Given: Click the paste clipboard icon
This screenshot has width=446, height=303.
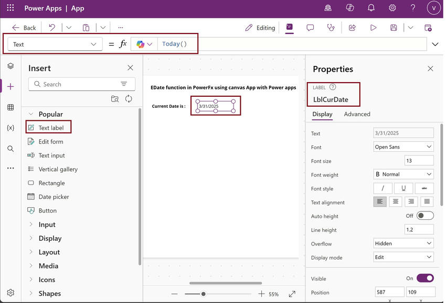Looking at the screenshot, I should [86, 28].
